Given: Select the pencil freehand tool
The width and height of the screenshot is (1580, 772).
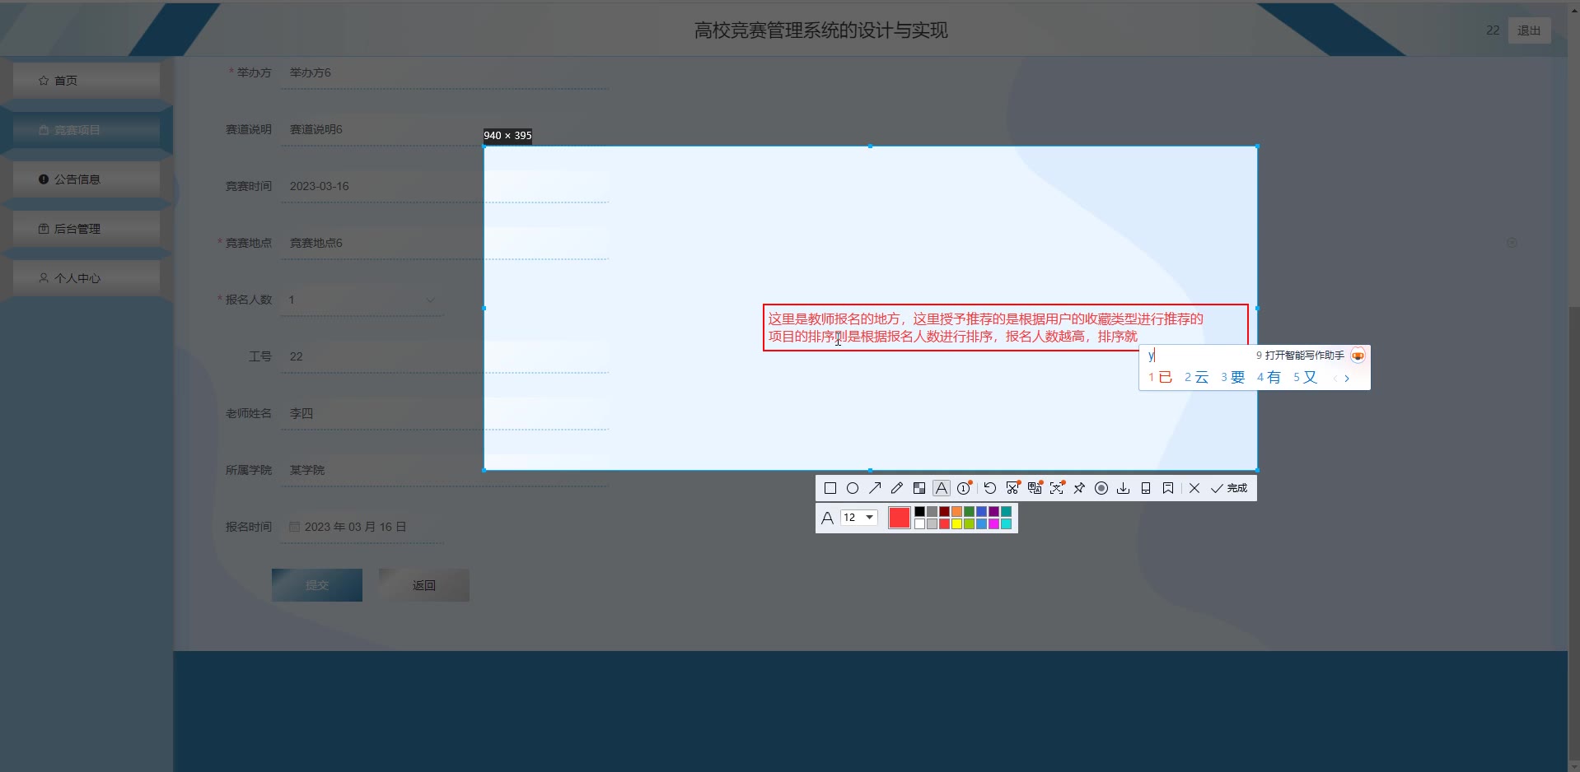Looking at the screenshot, I should coord(897,488).
